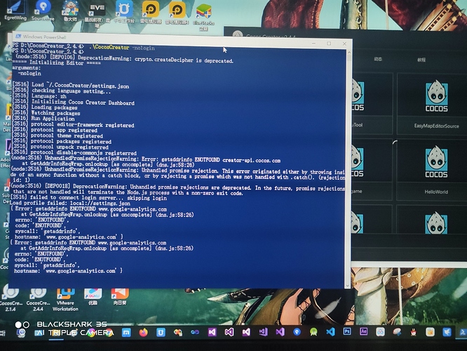Open the blue map-pin taskbar icon

(297, 332)
